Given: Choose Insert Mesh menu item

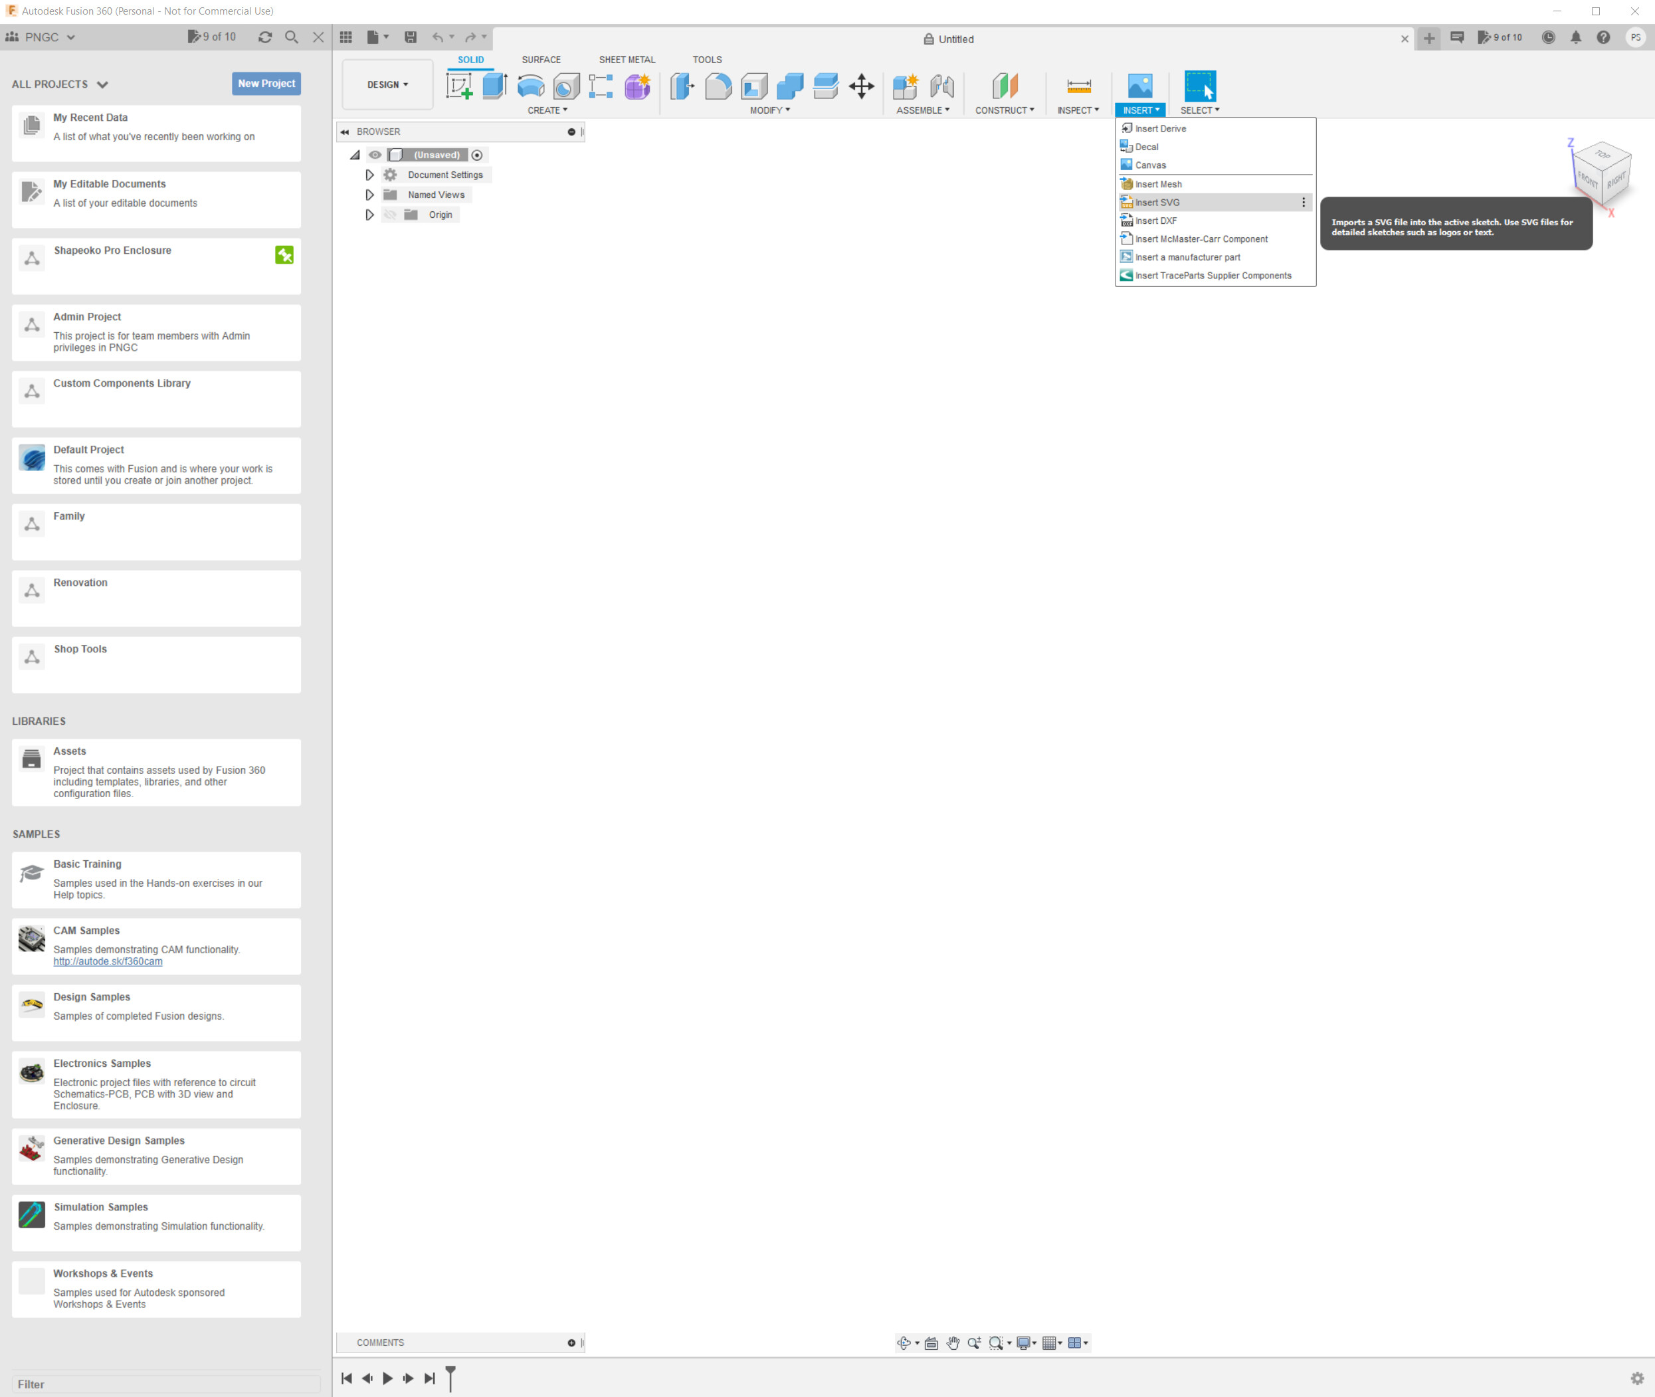Looking at the screenshot, I should coord(1215,184).
